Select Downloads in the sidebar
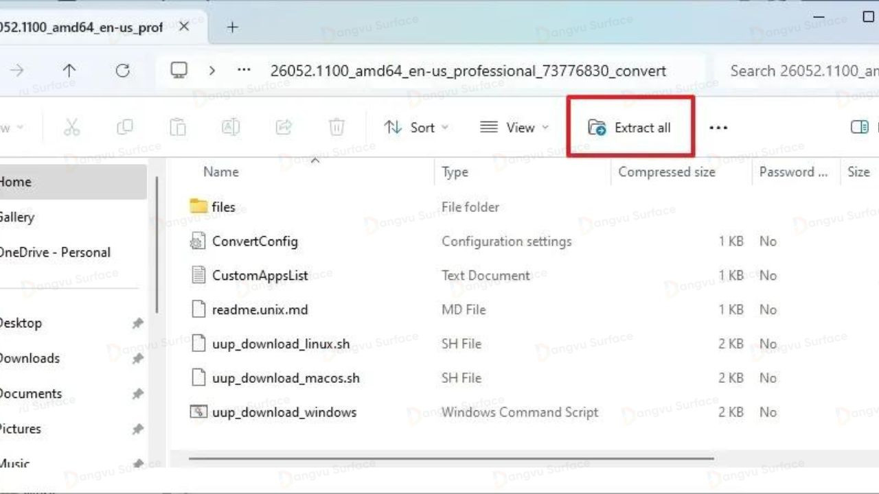879x494 pixels. click(x=30, y=357)
